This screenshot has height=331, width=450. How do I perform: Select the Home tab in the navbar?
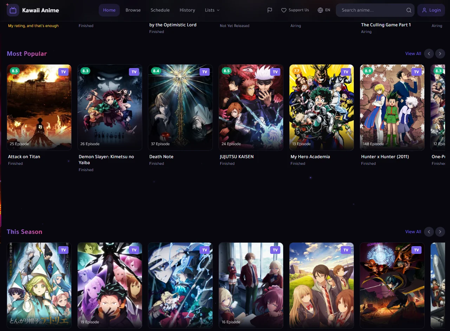pyautogui.click(x=109, y=10)
